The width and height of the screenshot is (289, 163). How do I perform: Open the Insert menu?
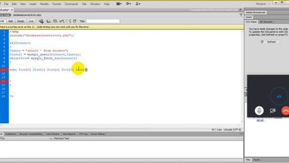tap(33, 4)
